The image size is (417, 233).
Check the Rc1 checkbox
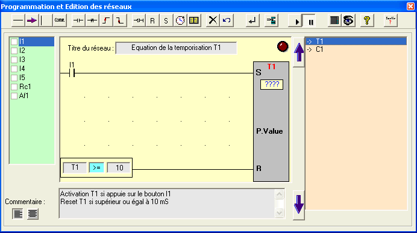[14, 87]
